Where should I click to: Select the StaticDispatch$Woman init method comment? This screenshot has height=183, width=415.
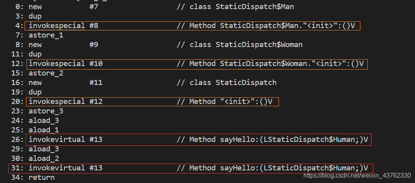[270, 64]
